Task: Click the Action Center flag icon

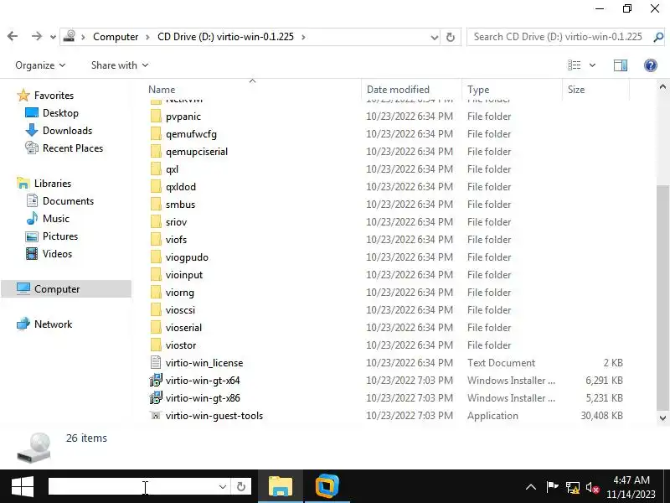Action: pyautogui.click(x=553, y=487)
